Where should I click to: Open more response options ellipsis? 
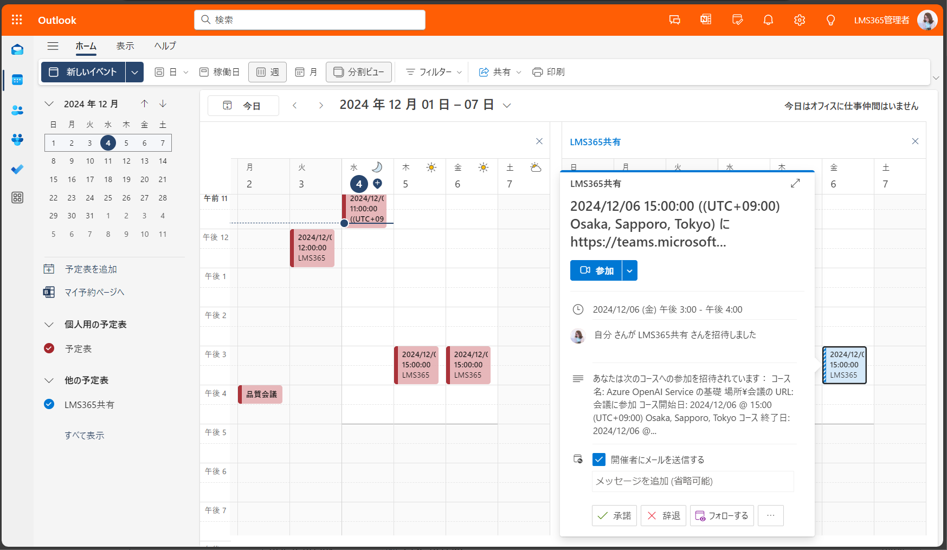[x=771, y=516]
